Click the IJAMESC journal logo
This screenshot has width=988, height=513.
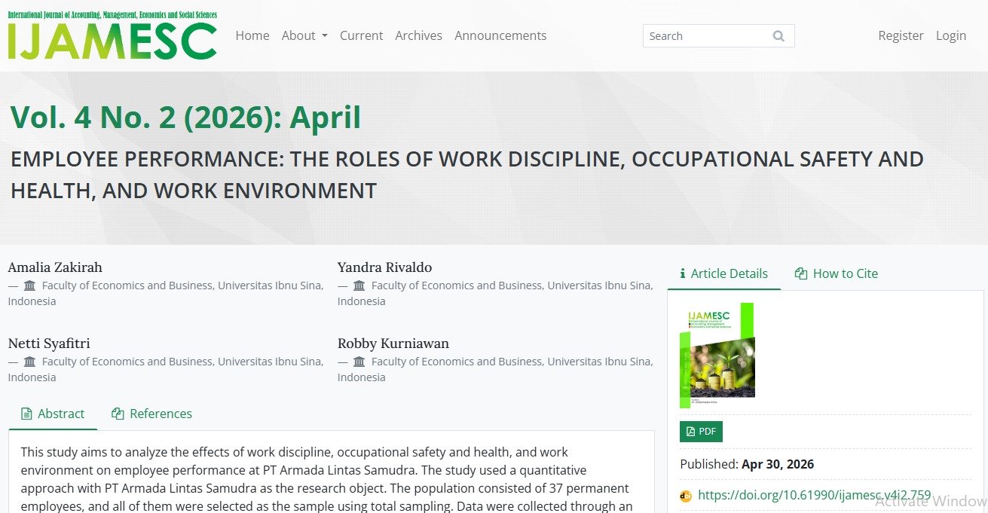pyautogui.click(x=112, y=35)
